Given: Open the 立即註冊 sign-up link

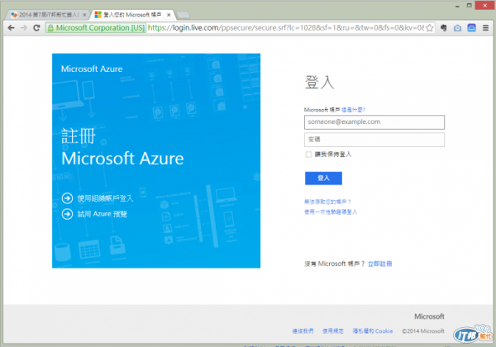Looking at the screenshot, I should click(379, 264).
